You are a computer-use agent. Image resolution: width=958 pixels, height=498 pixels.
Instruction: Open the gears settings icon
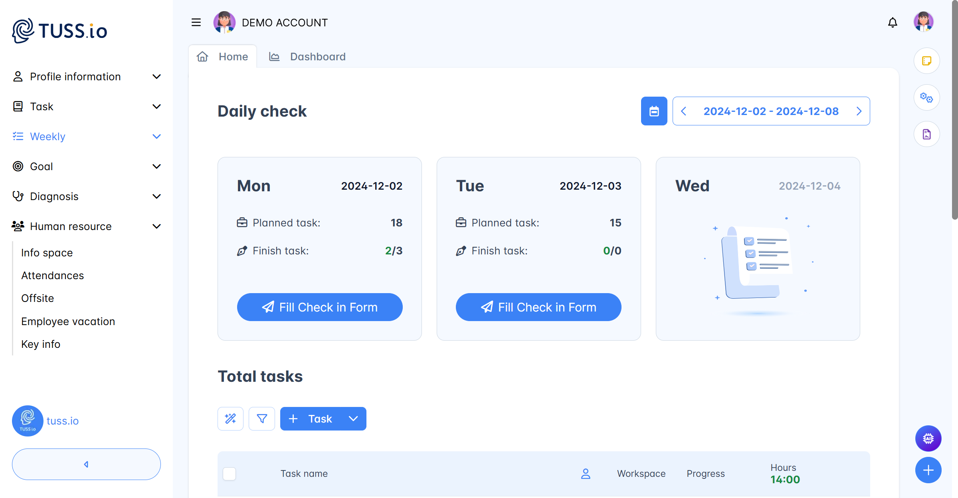[926, 97]
